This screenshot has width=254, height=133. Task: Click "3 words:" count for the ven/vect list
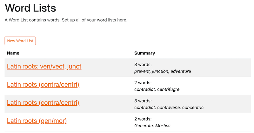click(143, 65)
